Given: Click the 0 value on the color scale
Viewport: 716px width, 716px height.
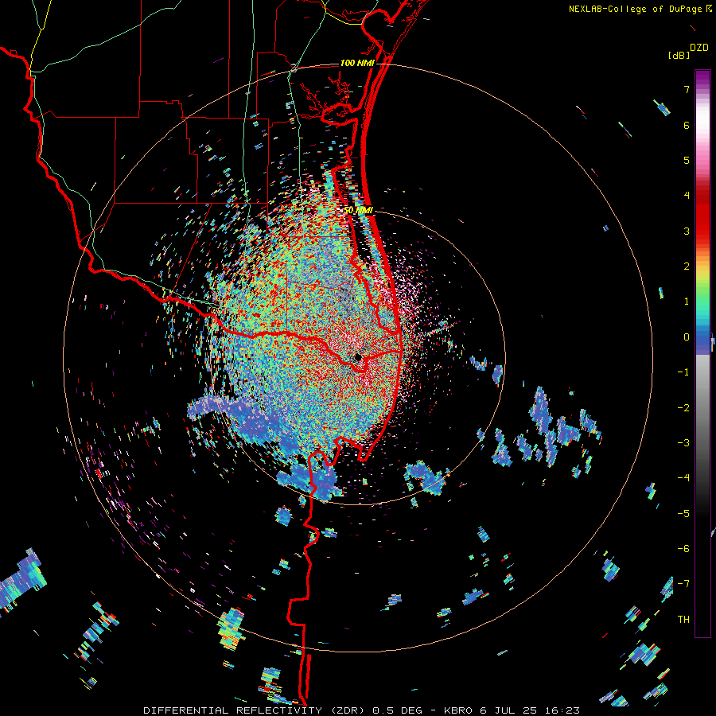Looking at the screenshot, I should (x=687, y=337).
